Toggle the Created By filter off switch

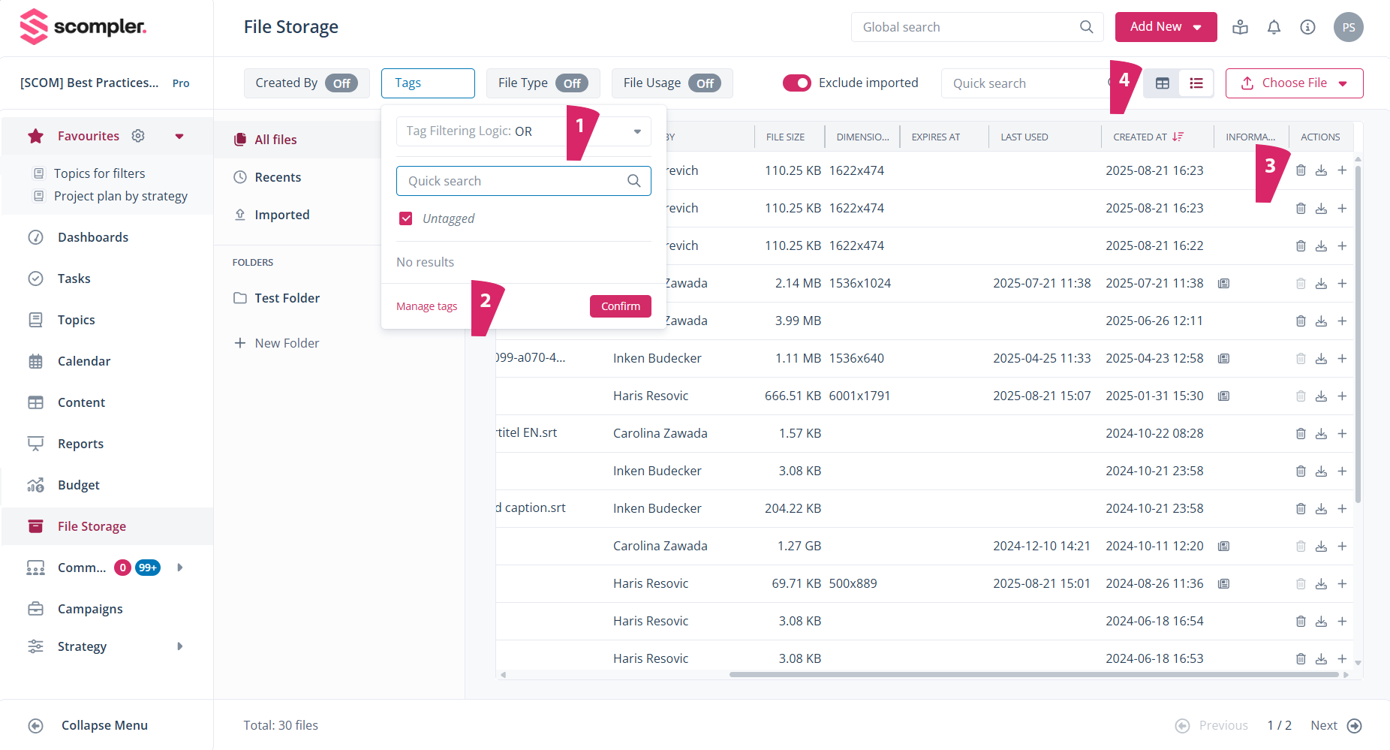(341, 83)
